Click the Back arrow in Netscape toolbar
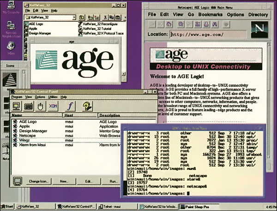Image resolution: width=277 pixels, height=211 pixels. click(152, 24)
